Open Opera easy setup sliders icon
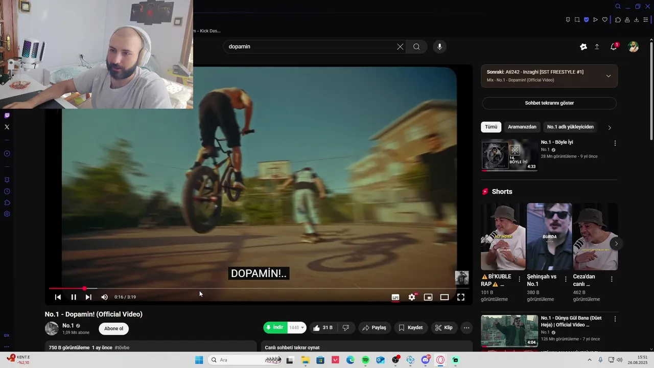 click(x=646, y=20)
